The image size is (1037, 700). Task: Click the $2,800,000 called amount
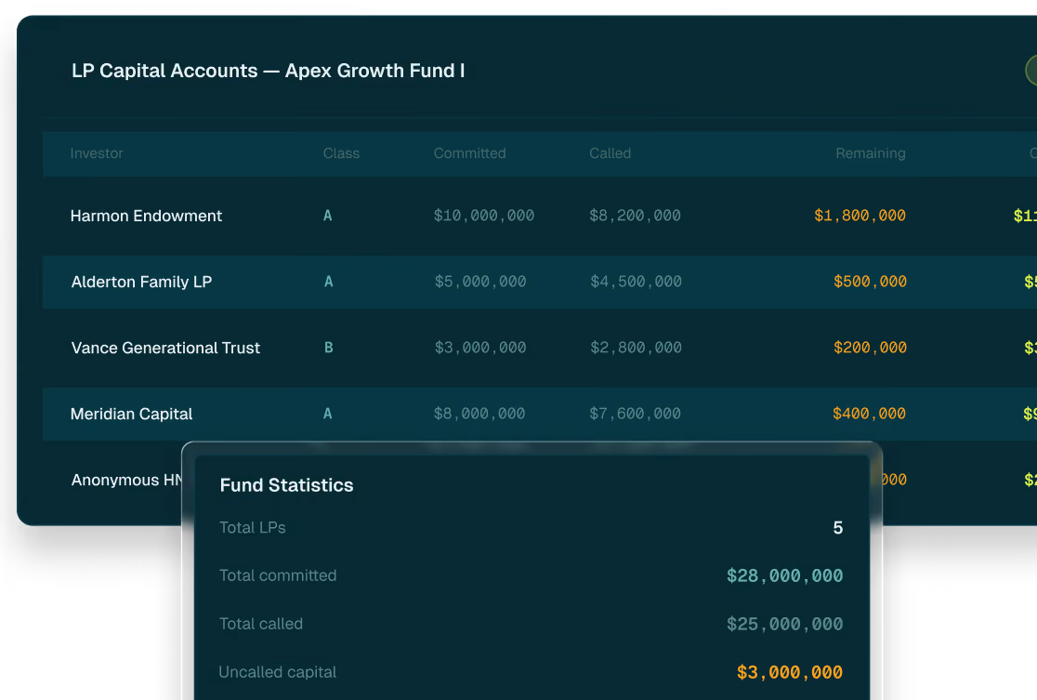(x=637, y=348)
